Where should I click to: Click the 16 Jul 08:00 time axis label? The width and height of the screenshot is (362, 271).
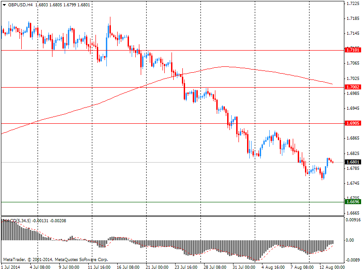(x=128, y=267)
